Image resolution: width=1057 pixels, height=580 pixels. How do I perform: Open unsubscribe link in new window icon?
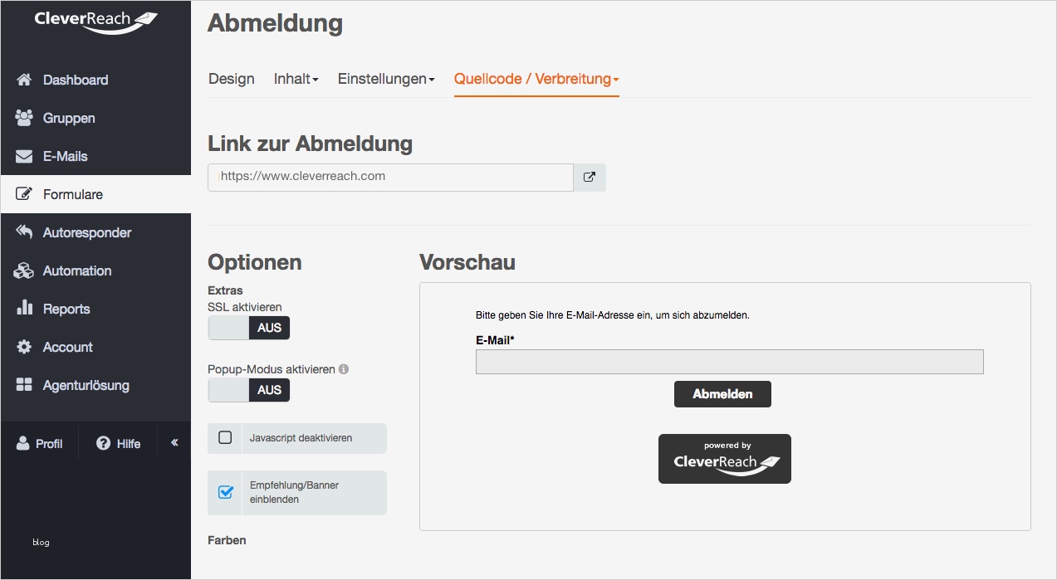(x=590, y=177)
